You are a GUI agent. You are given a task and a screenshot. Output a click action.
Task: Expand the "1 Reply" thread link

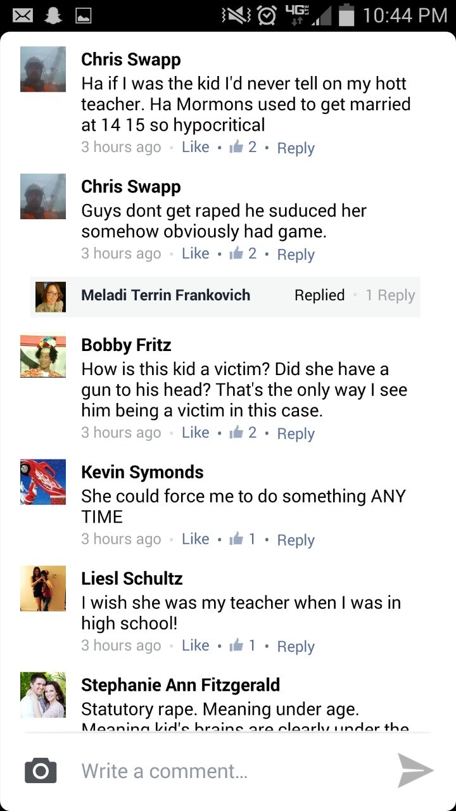(390, 295)
